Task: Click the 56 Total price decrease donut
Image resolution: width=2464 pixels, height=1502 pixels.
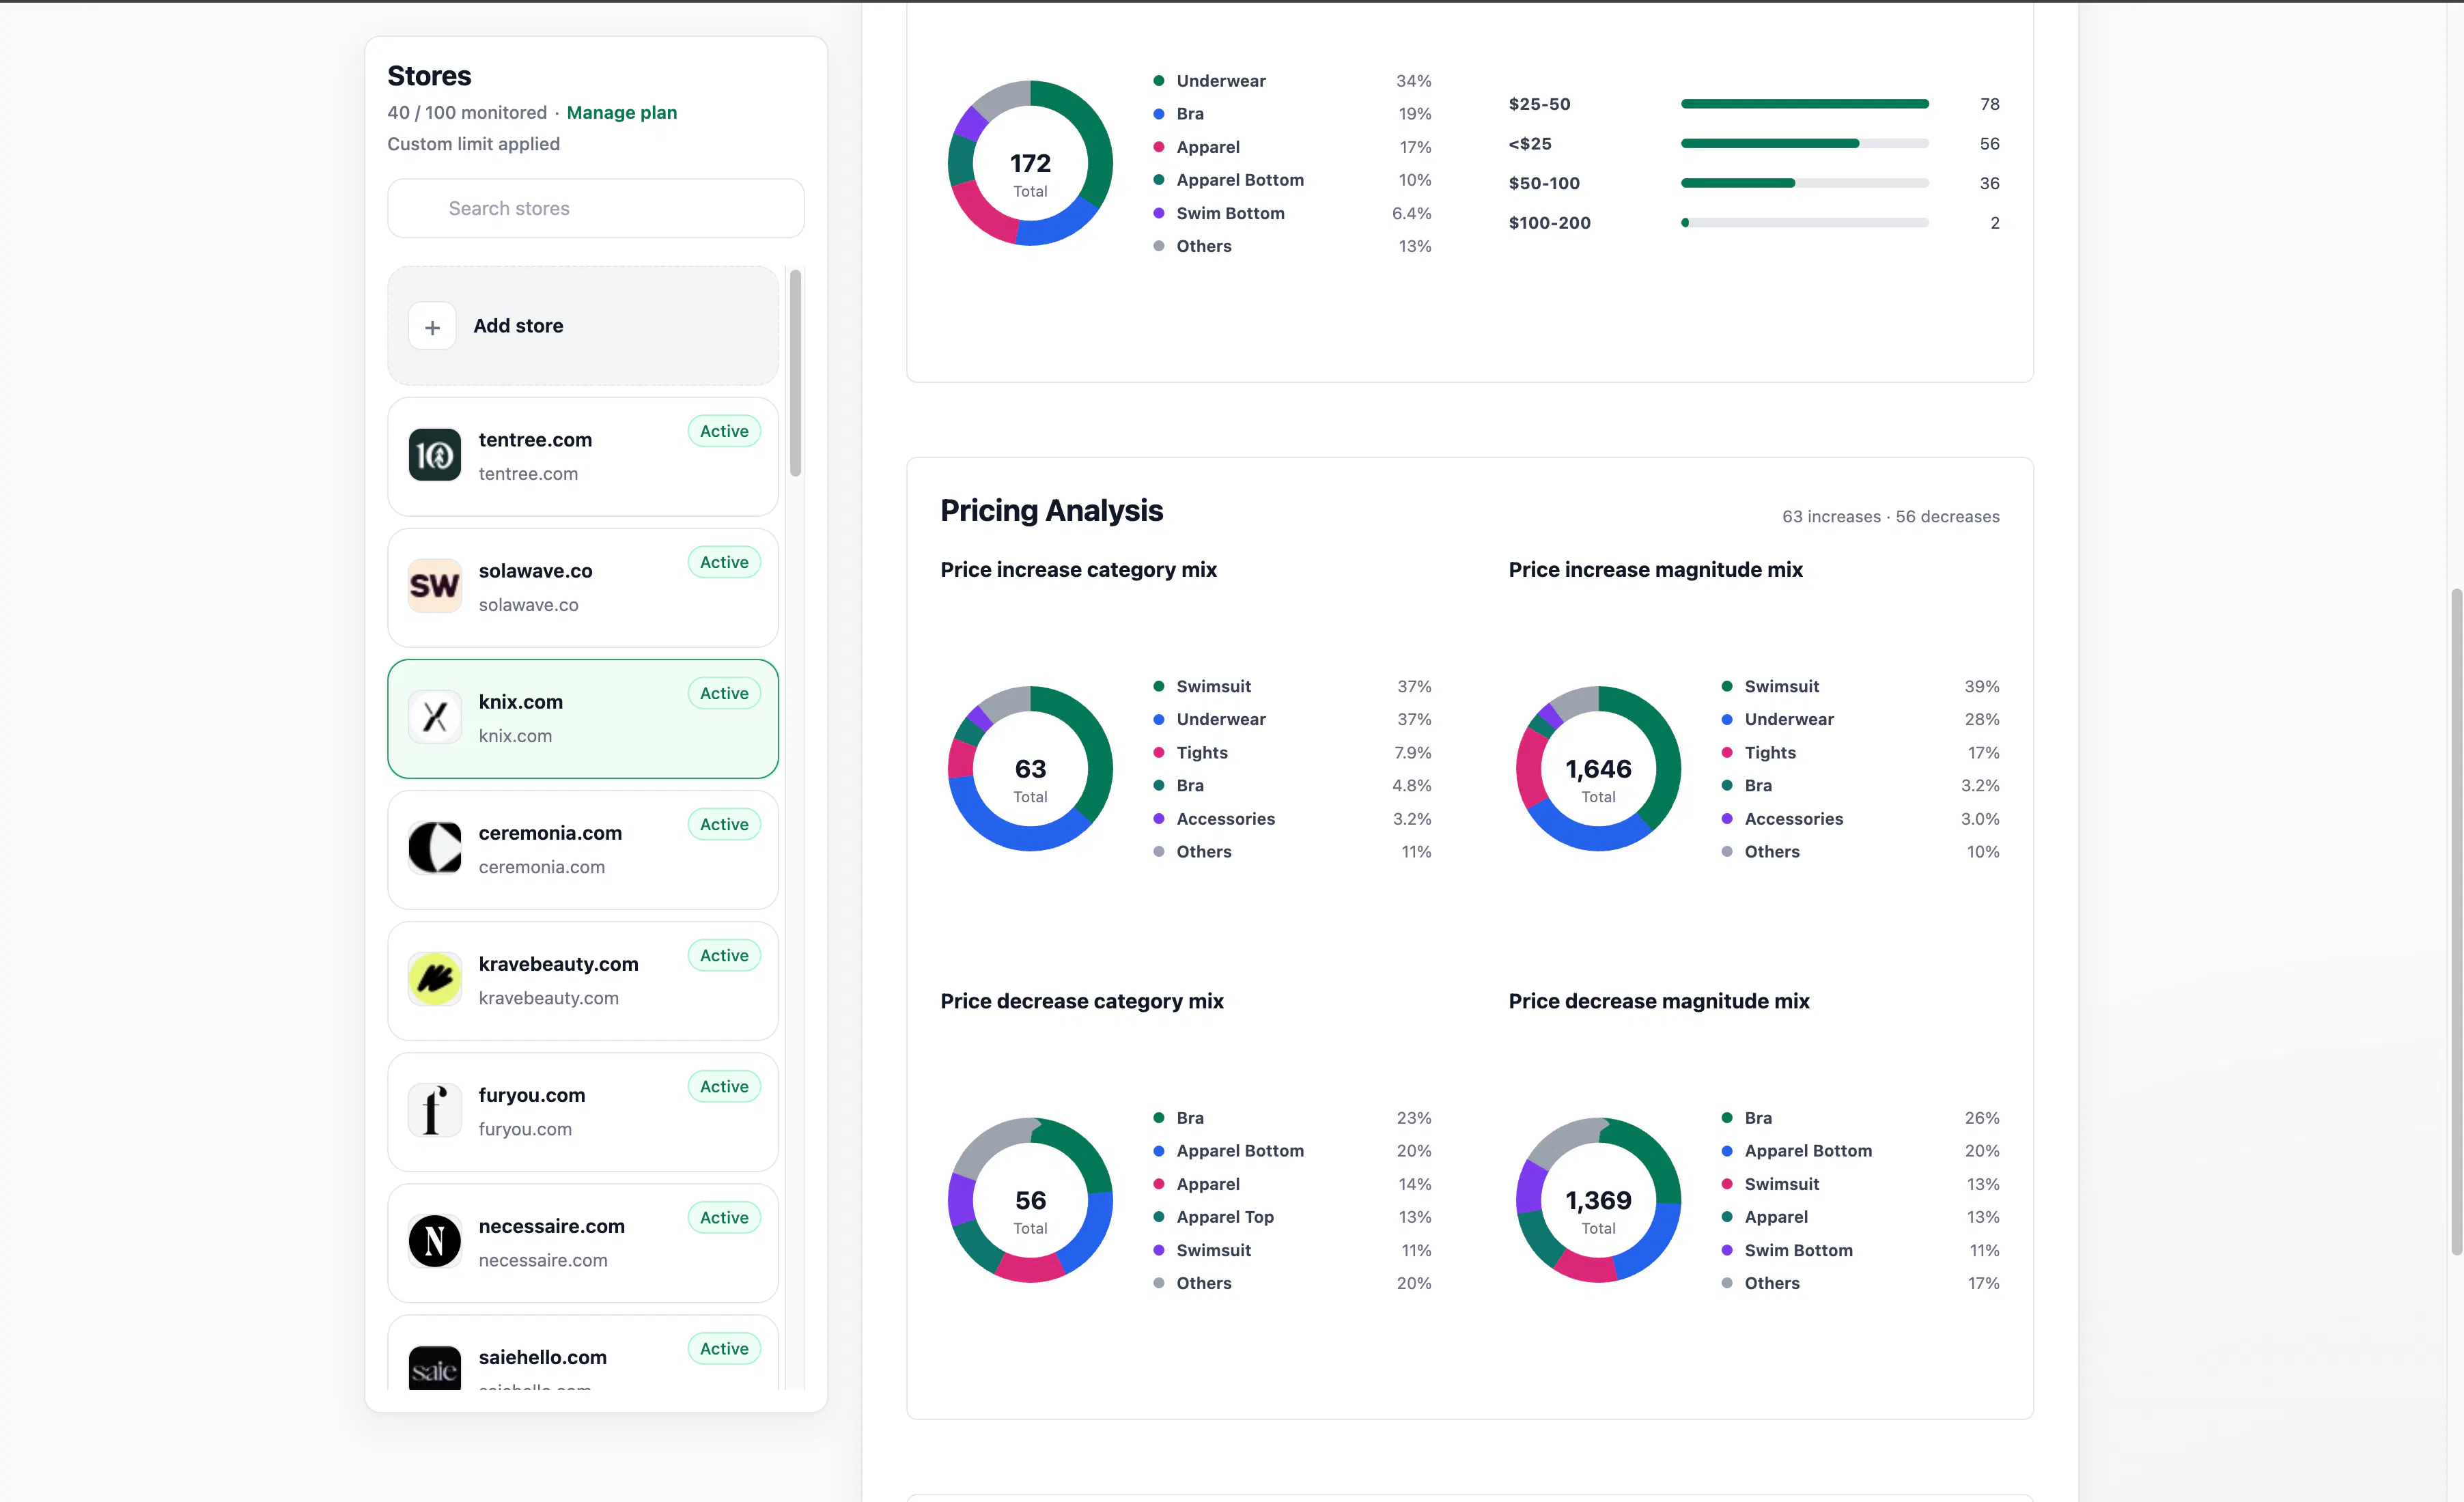Action: [x=1030, y=1200]
